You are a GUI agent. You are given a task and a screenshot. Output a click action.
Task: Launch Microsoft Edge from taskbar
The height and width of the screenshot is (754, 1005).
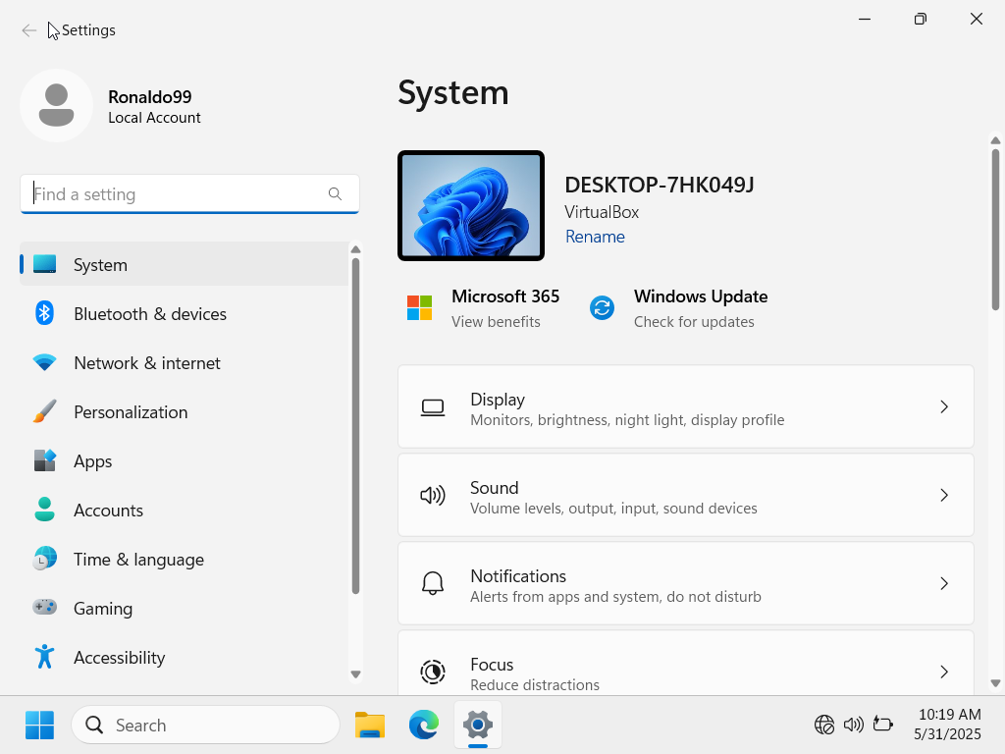click(x=424, y=726)
